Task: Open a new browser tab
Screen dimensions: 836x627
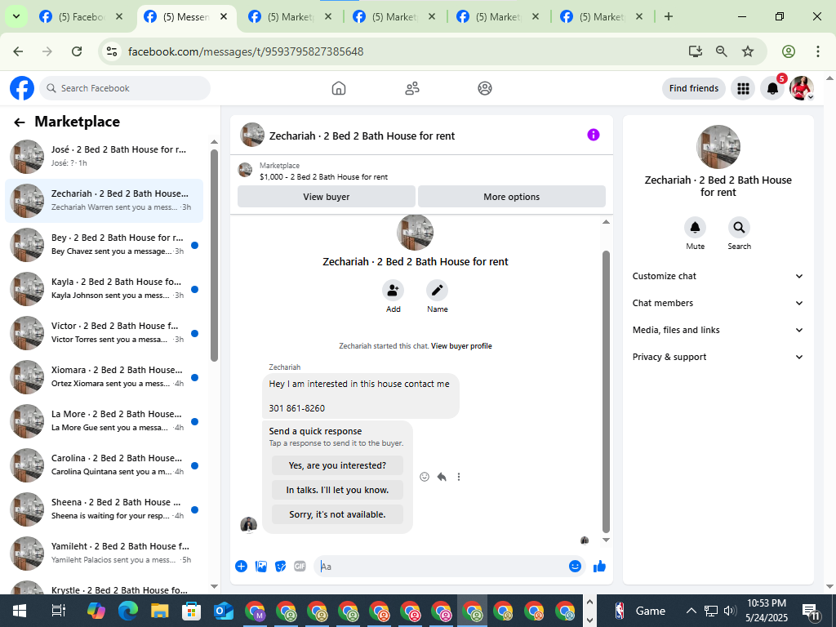Action: pos(669,16)
